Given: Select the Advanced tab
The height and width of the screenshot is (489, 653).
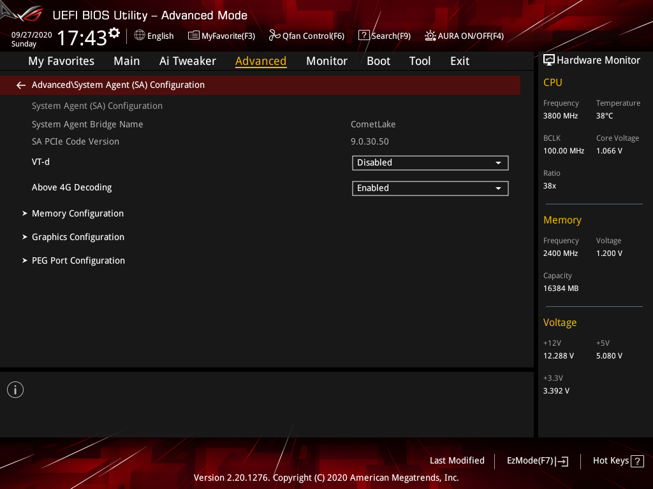Looking at the screenshot, I should [x=261, y=61].
